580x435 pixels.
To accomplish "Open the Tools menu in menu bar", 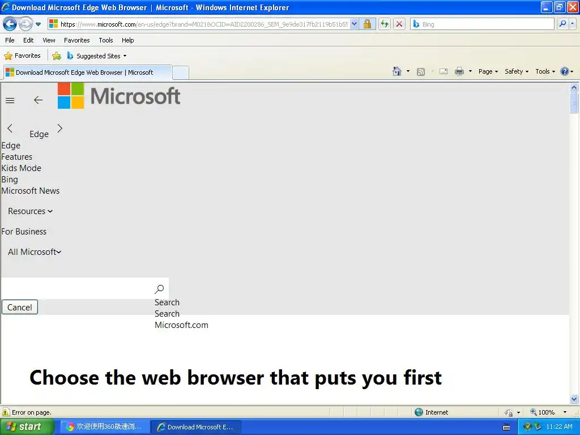I will click(x=106, y=40).
